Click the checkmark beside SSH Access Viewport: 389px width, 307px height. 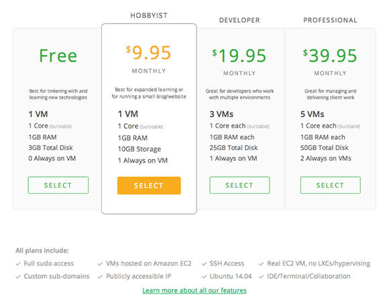204,264
